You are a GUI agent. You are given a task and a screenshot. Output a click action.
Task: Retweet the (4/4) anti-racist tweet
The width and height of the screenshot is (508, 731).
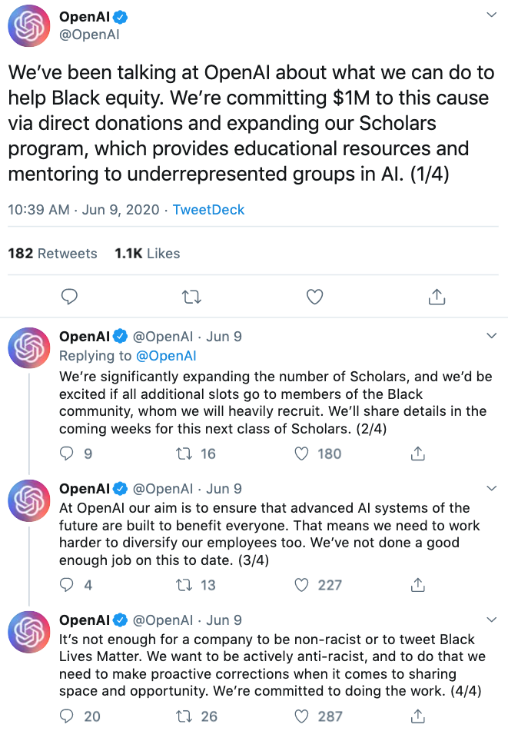[184, 716]
